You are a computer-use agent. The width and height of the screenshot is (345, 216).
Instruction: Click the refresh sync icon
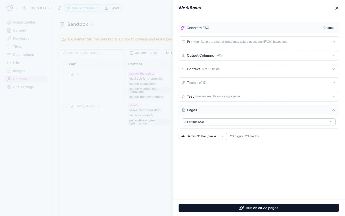60,8
